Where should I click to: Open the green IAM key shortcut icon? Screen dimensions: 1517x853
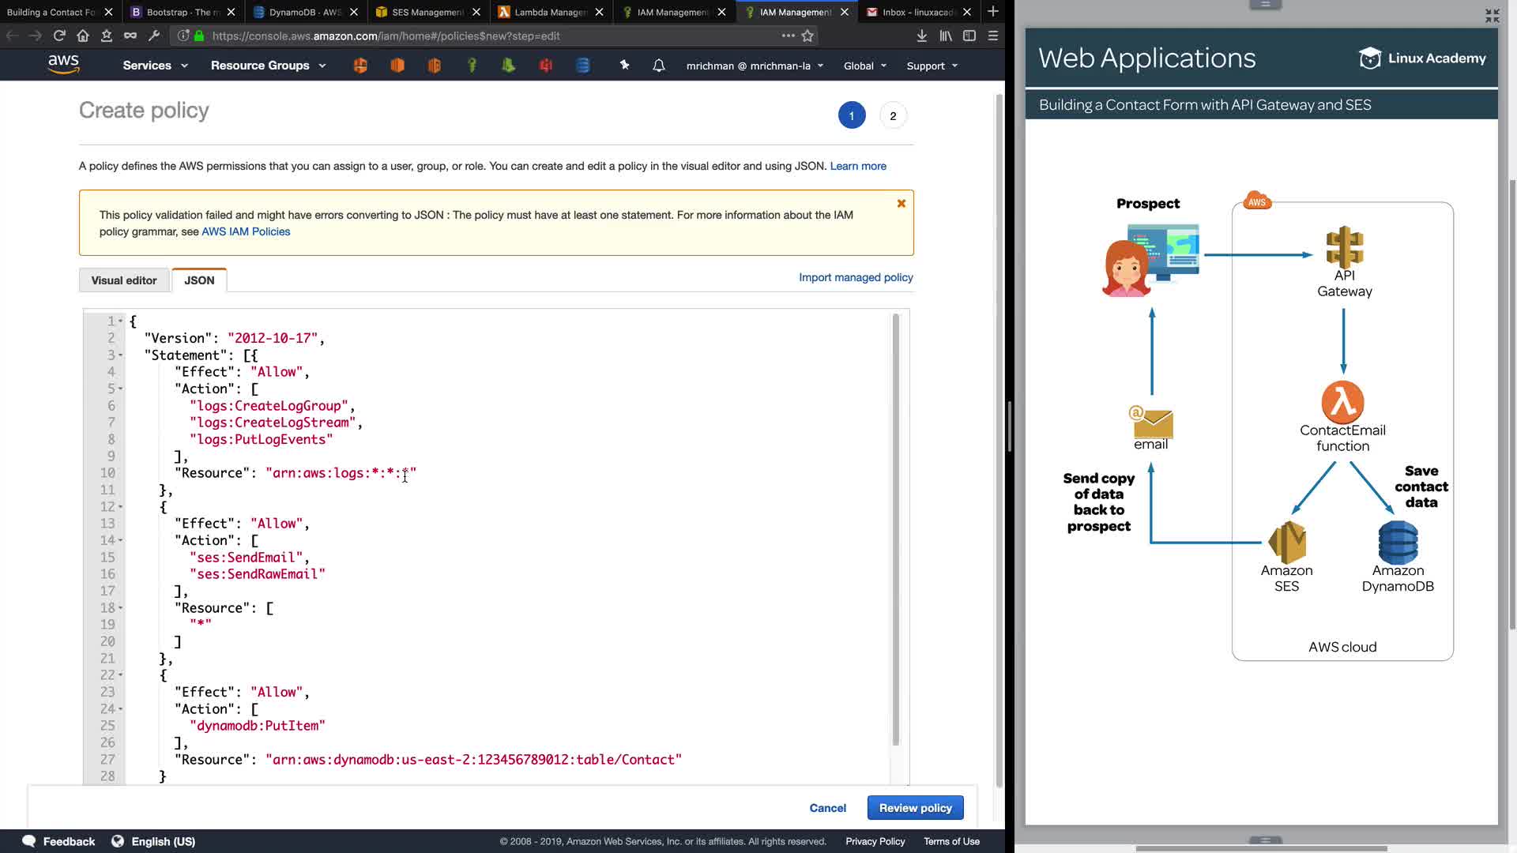(472, 66)
